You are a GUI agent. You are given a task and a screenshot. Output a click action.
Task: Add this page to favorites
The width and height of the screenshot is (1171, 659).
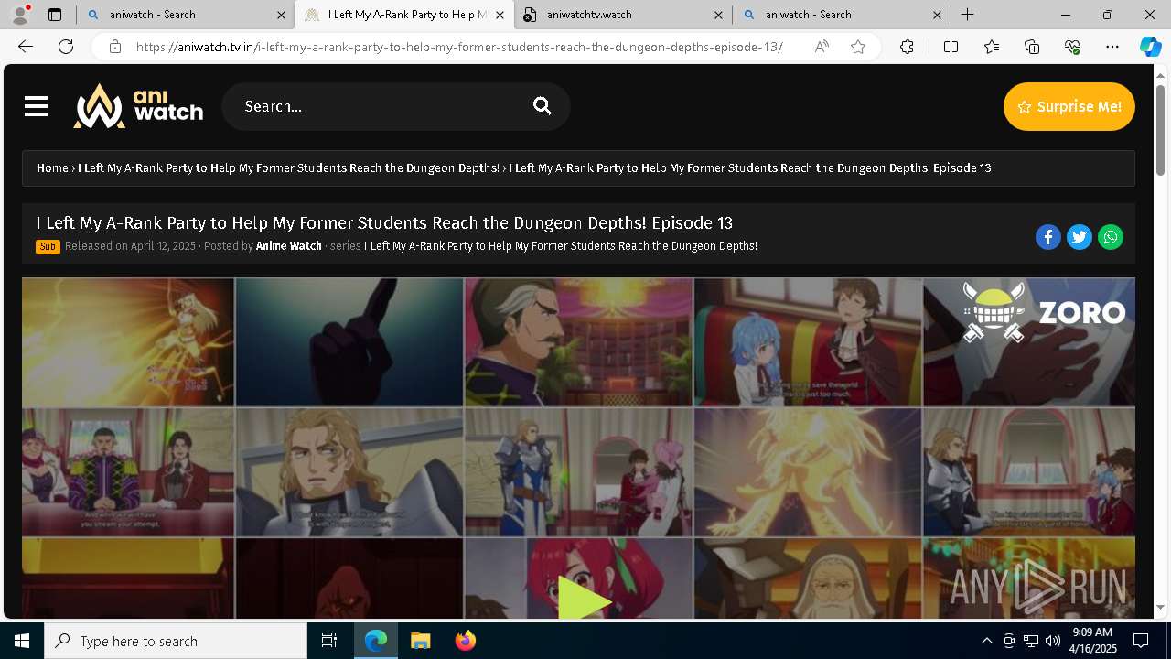858,47
